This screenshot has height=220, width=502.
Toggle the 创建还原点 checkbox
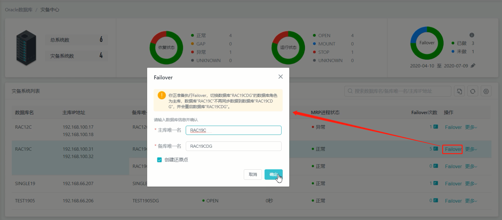159,160
